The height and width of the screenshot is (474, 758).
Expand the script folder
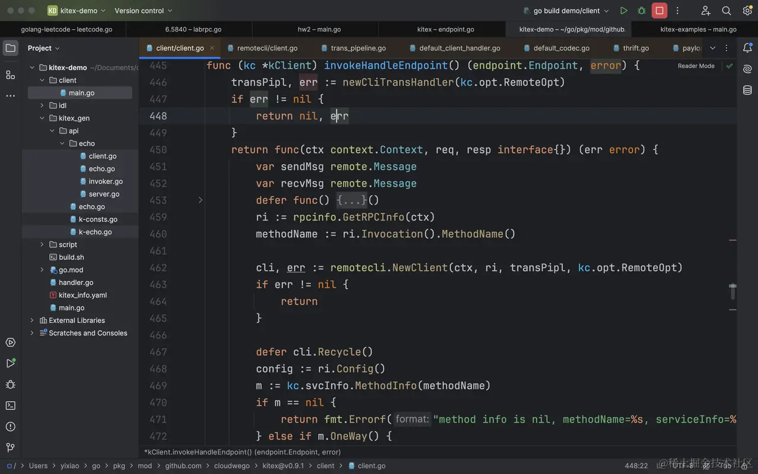[x=42, y=244]
